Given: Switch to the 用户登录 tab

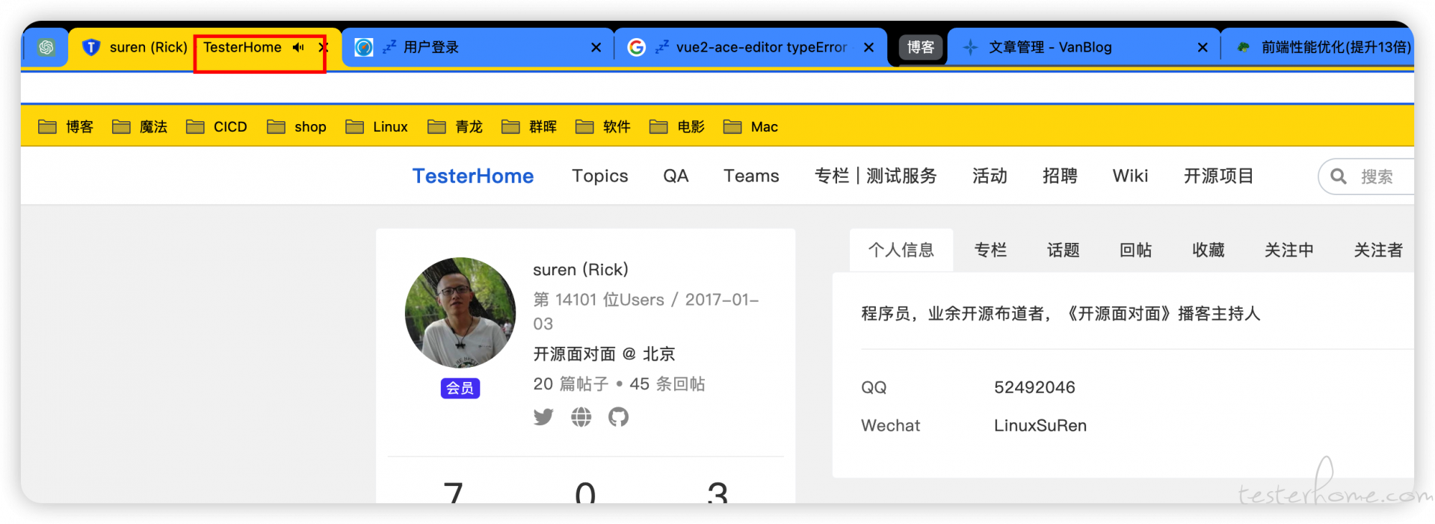Looking at the screenshot, I should (x=478, y=47).
